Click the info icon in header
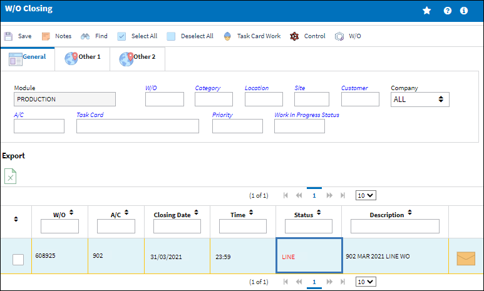This screenshot has height=291, width=484. pos(463,11)
